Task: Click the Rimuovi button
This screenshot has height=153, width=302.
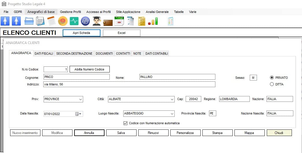Action: tap(153, 133)
